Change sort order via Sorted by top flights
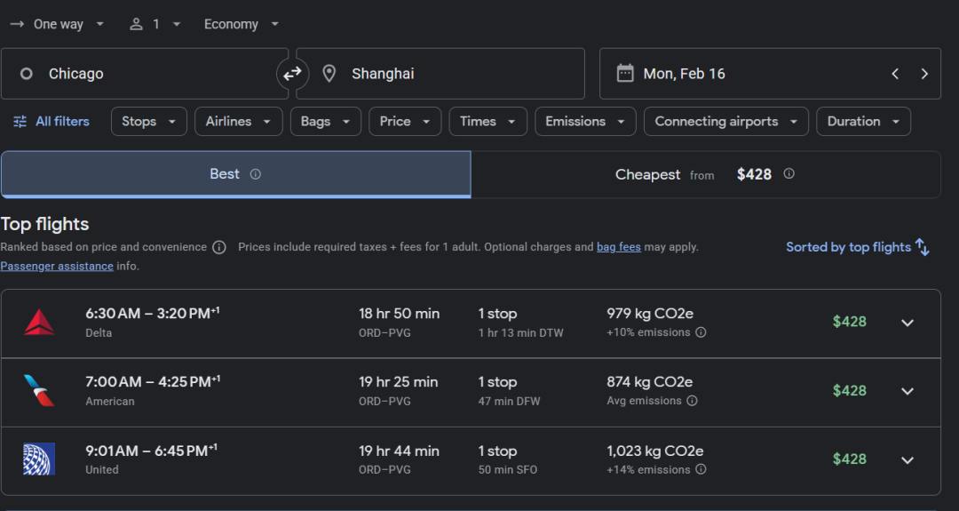This screenshot has width=959, height=511. coord(857,247)
